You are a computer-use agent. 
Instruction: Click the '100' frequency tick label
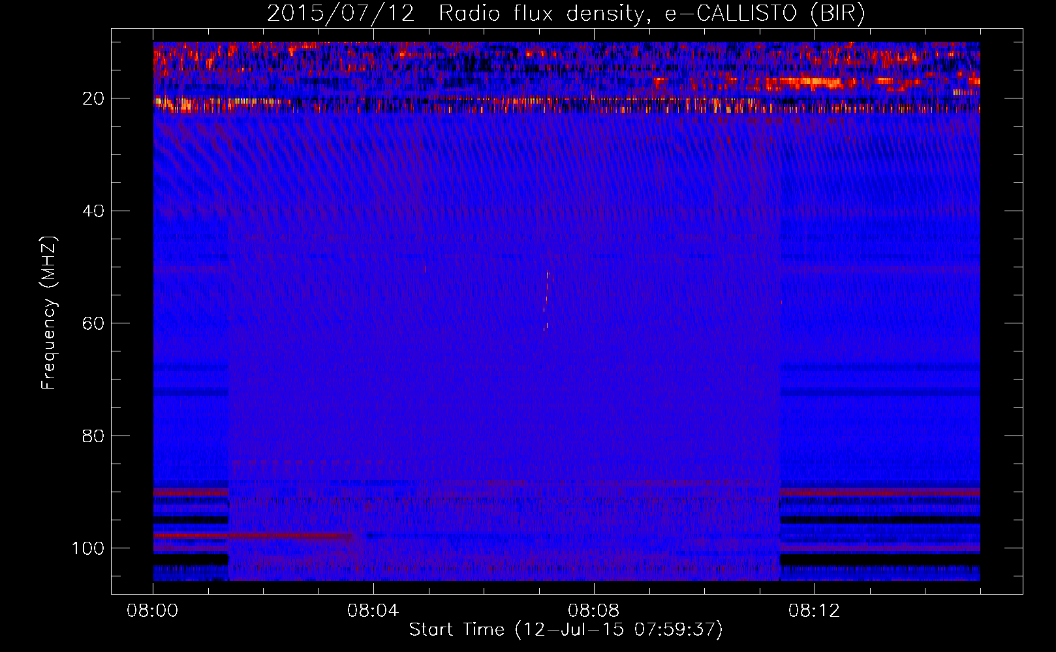(89, 548)
